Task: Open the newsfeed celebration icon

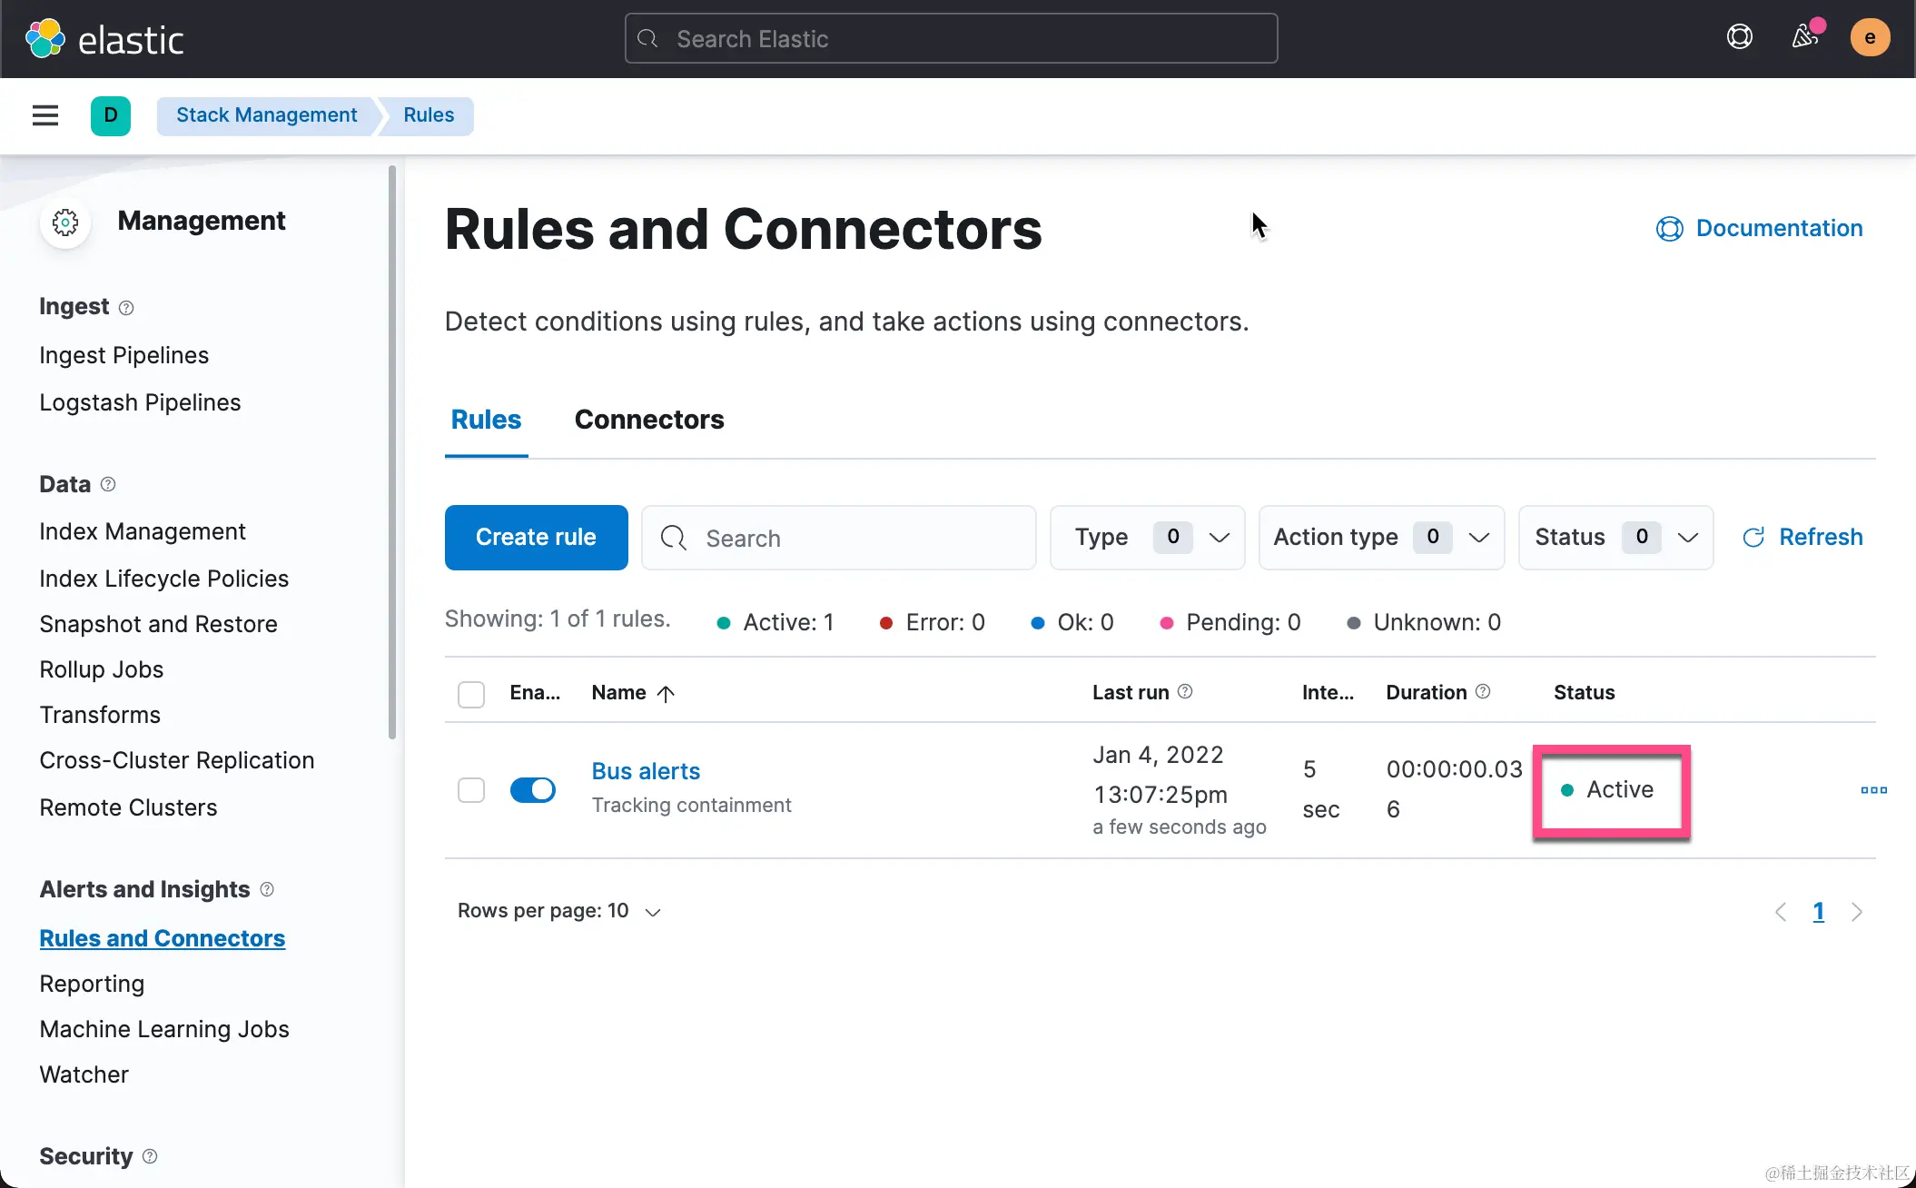Action: [x=1804, y=37]
